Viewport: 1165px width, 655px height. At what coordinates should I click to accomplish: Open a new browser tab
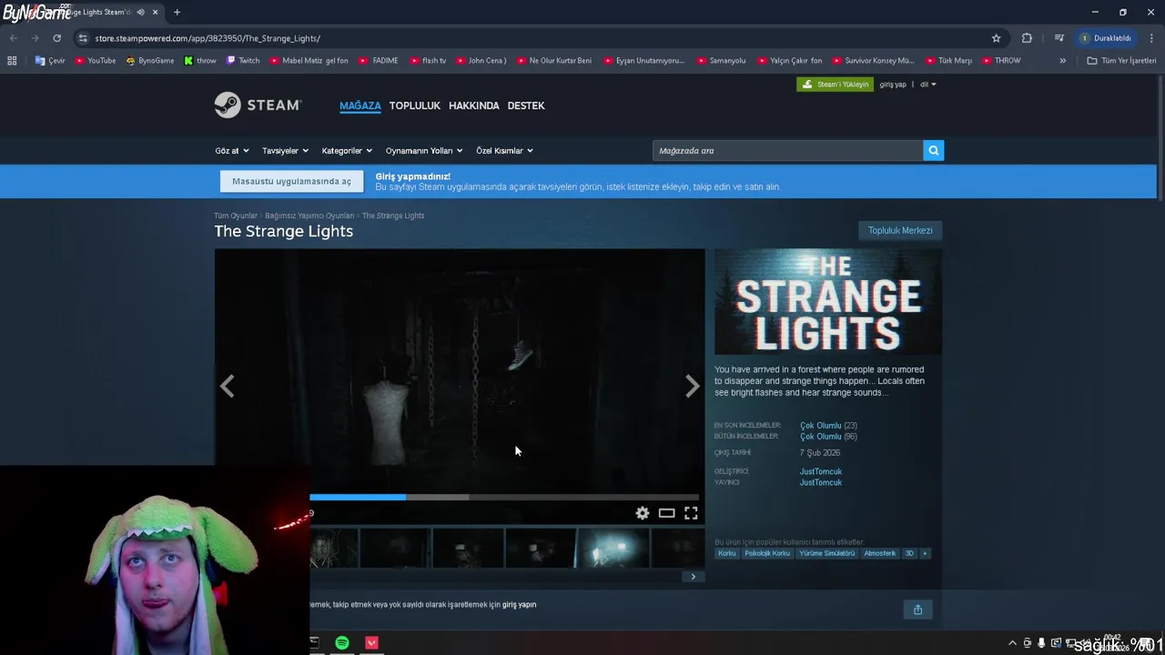click(x=177, y=13)
